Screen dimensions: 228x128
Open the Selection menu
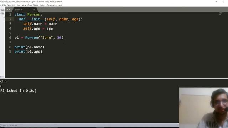click(x=11, y=5)
